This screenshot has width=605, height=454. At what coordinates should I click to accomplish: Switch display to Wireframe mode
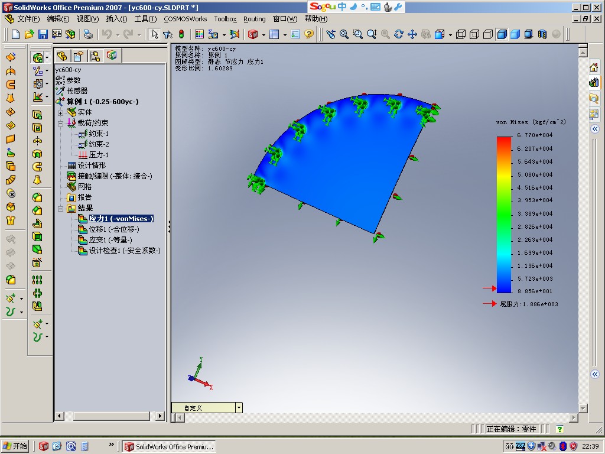click(x=460, y=34)
